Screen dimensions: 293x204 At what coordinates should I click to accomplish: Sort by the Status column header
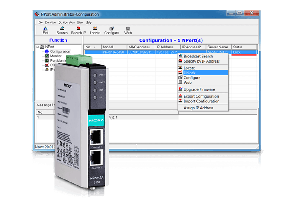244,47
